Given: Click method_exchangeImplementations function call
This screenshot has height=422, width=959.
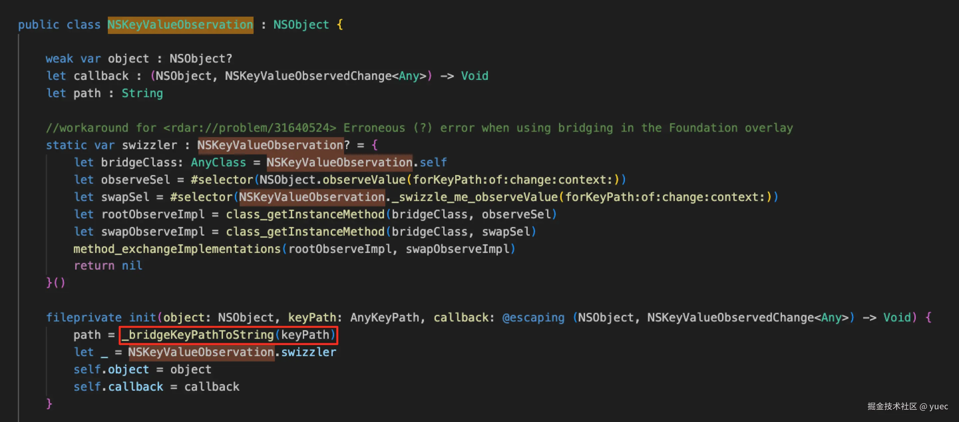Looking at the screenshot, I should point(177,249).
